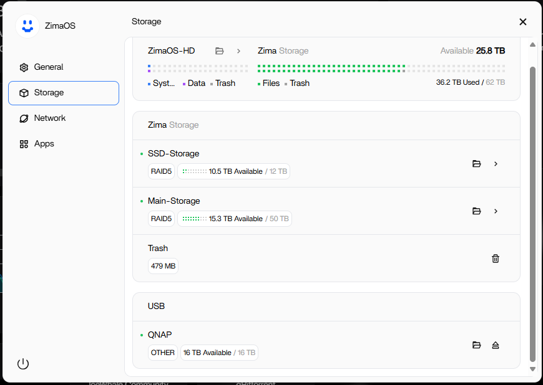The image size is (543, 385).
Task: Click the 10.5 TB Available text
Action: pyautogui.click(x=235, y=171)
